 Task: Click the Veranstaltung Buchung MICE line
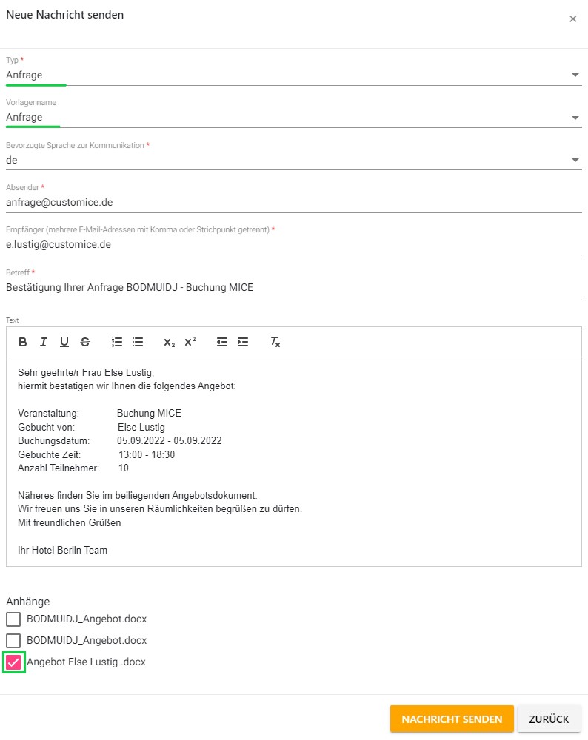[x=100, y=414]
